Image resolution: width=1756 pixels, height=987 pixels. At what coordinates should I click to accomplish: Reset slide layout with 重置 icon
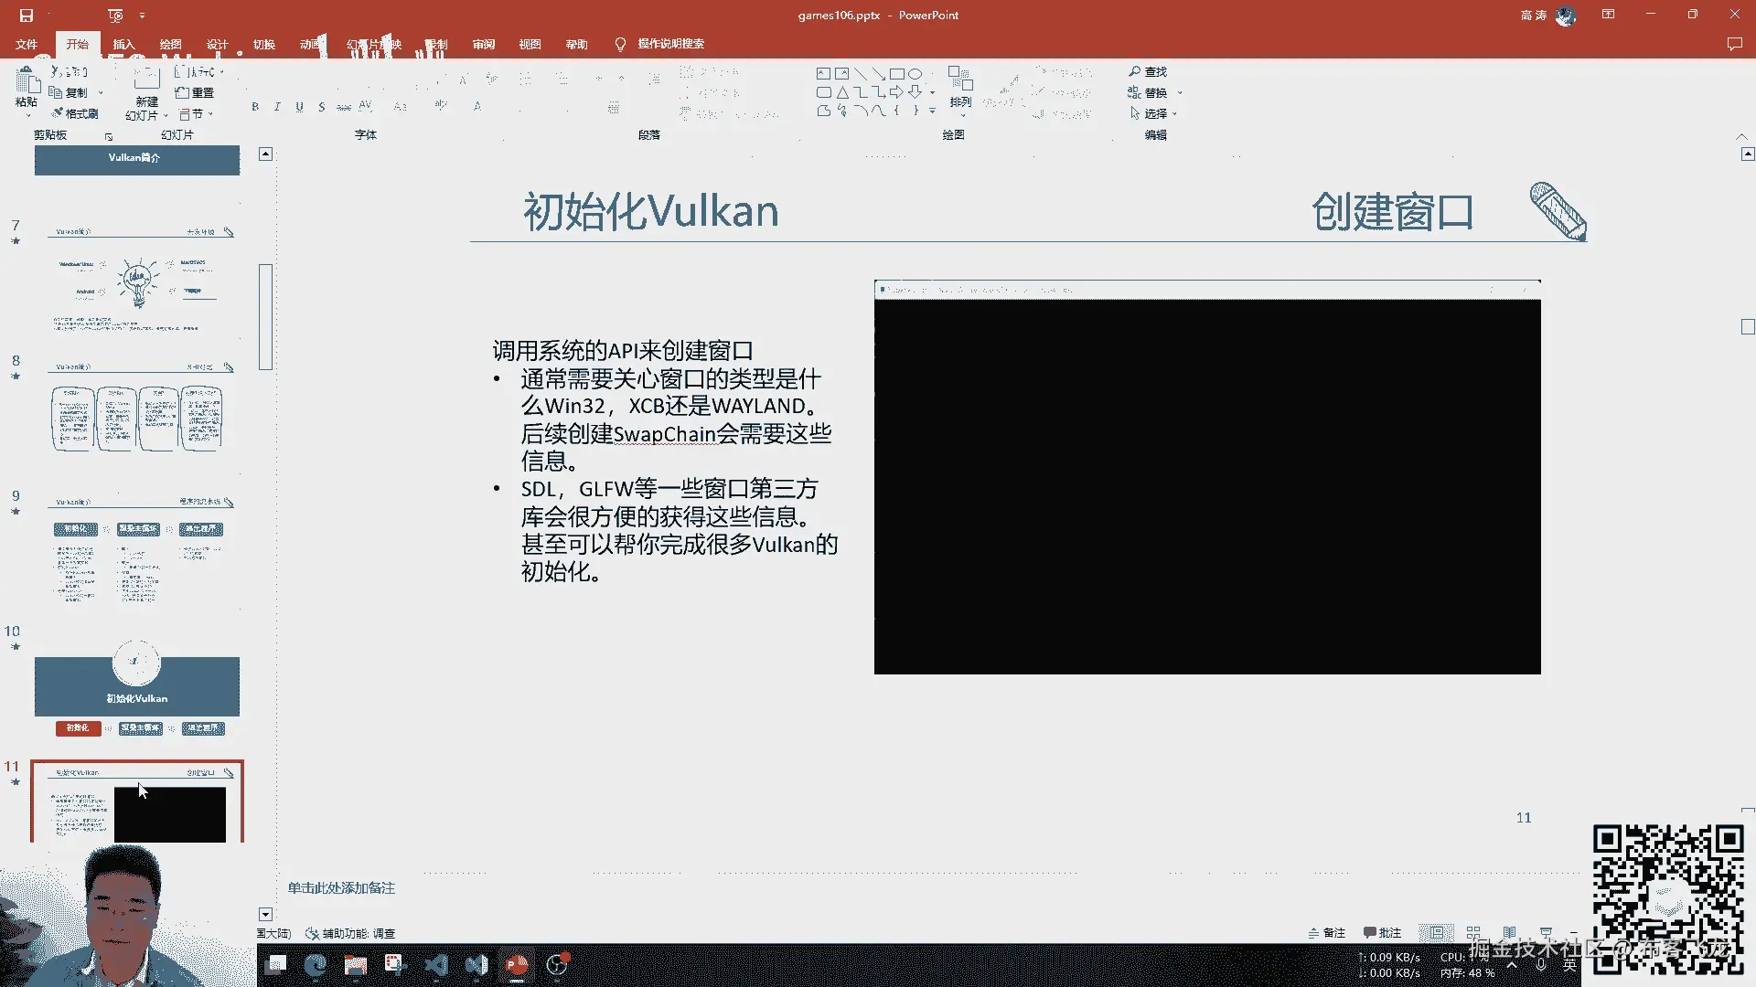[x=194, y=92]
